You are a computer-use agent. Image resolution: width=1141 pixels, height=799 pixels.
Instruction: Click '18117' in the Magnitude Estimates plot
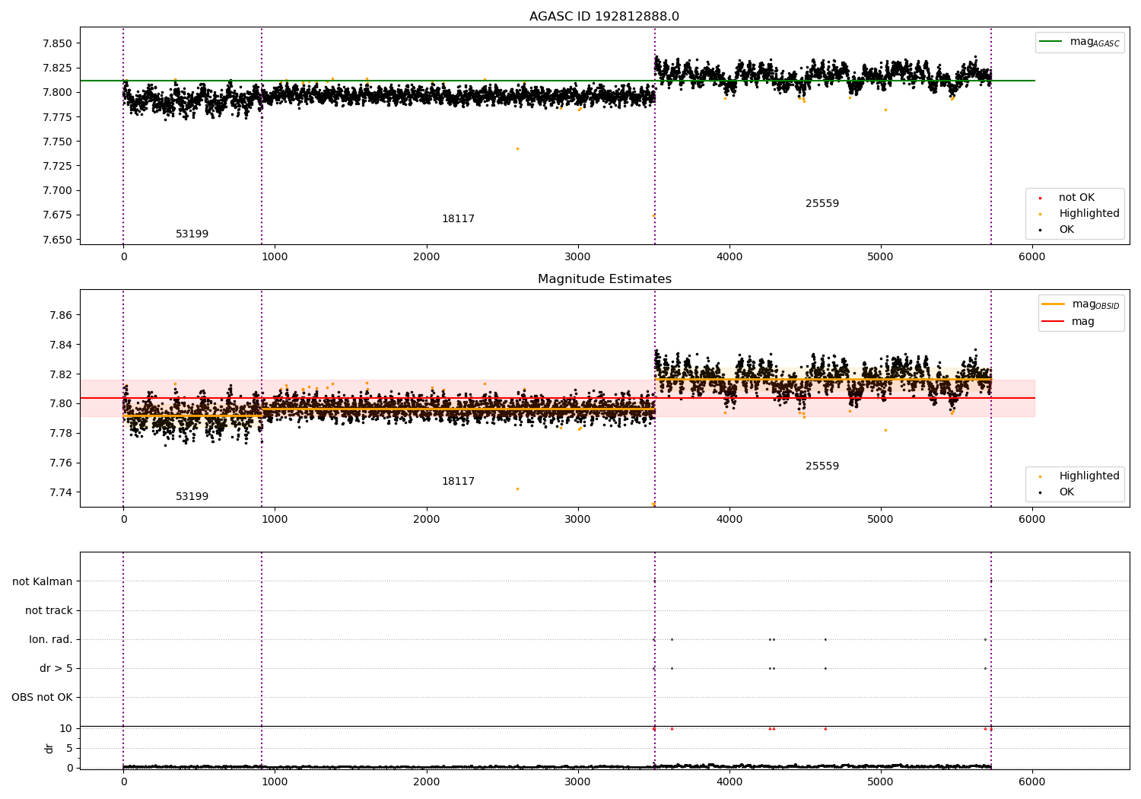click(458, 482)
